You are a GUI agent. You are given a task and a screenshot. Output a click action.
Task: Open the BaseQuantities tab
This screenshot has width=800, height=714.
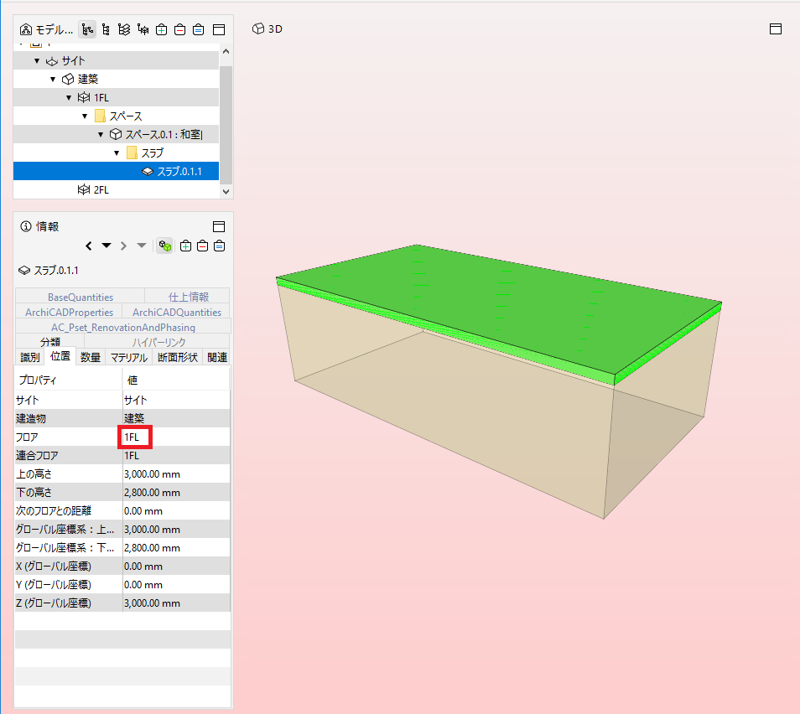(x=81, y=297)
